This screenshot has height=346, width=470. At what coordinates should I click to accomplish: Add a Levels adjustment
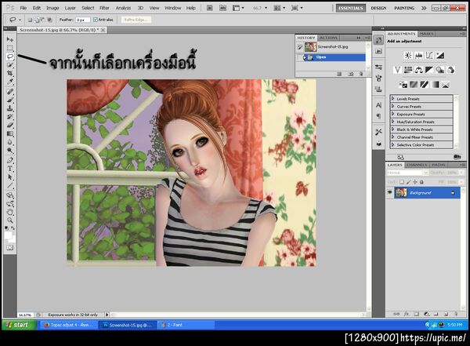[419, 55]
